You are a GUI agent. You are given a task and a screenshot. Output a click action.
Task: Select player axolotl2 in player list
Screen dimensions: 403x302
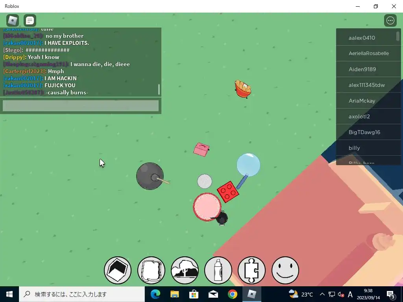click(x=368, y=116)
